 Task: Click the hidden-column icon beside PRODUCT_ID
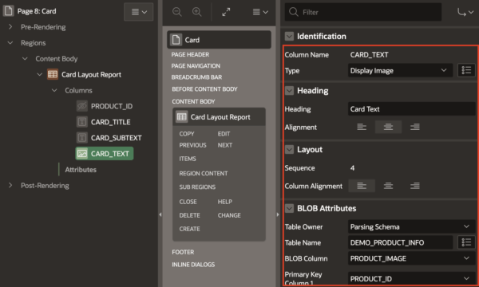click(x=82, y=106)
